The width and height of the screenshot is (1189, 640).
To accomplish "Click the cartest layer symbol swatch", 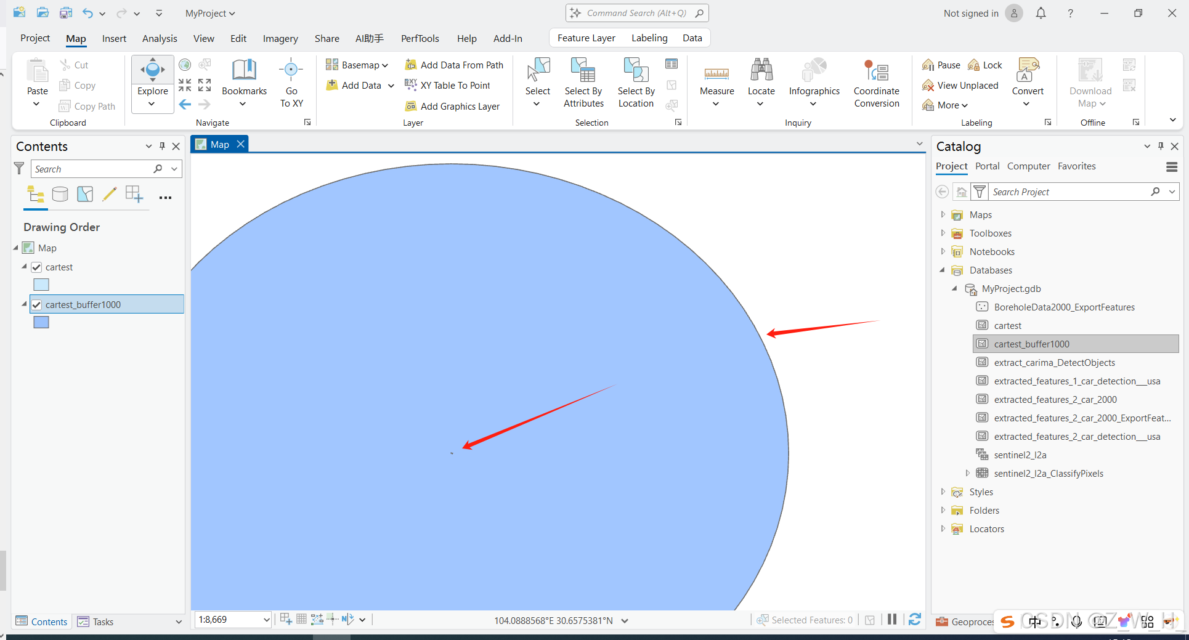I will click(x=41, y=285).
